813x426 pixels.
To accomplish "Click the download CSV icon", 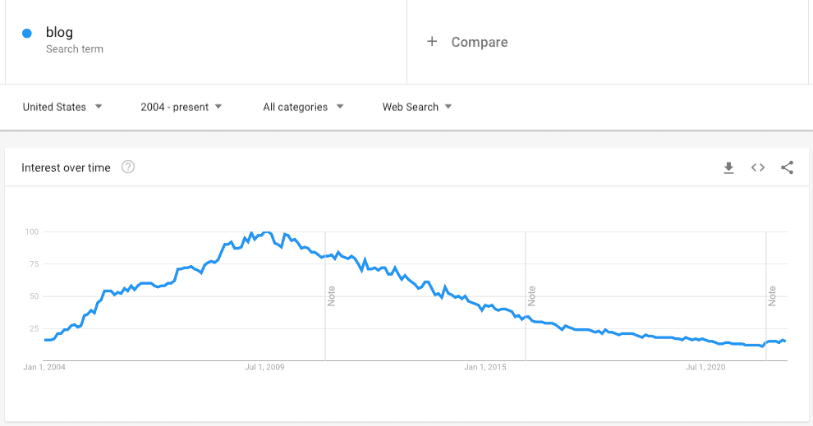I will [728, 167].
